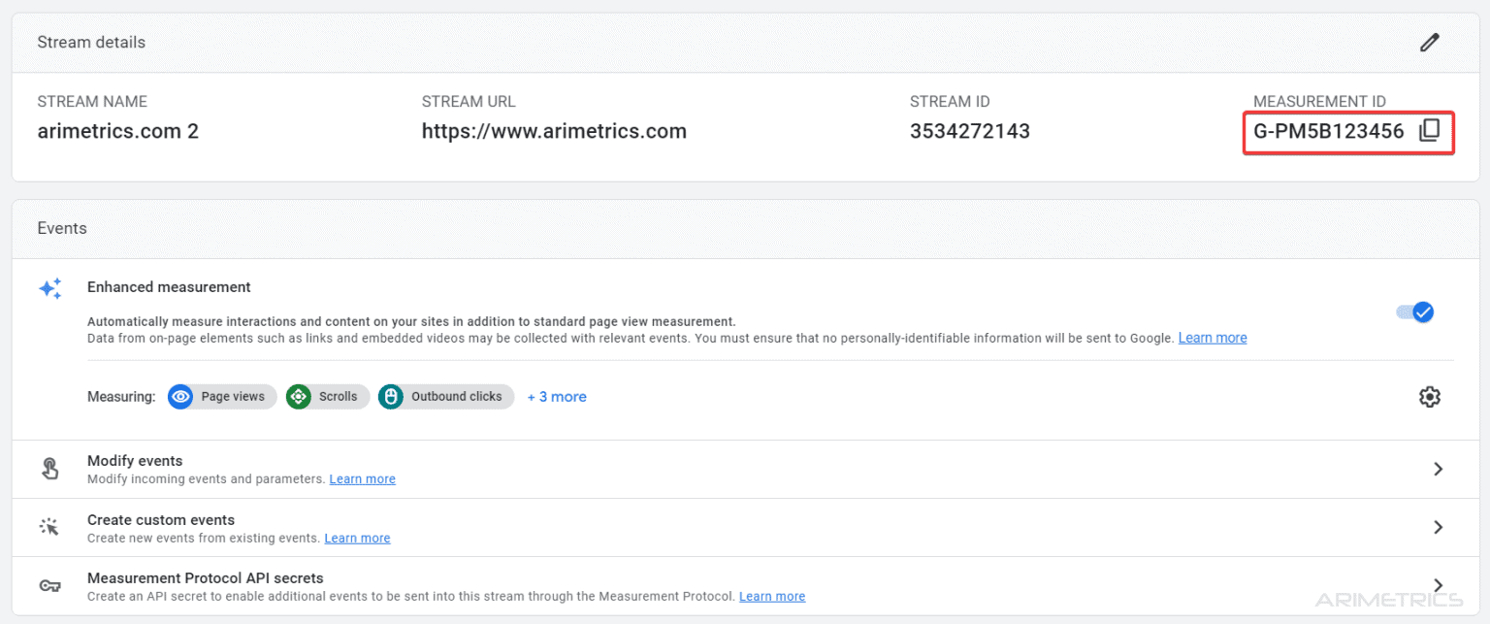
Task: Click Learn more under Modify events
Action: pyautogui.click(x=362, y=478)
